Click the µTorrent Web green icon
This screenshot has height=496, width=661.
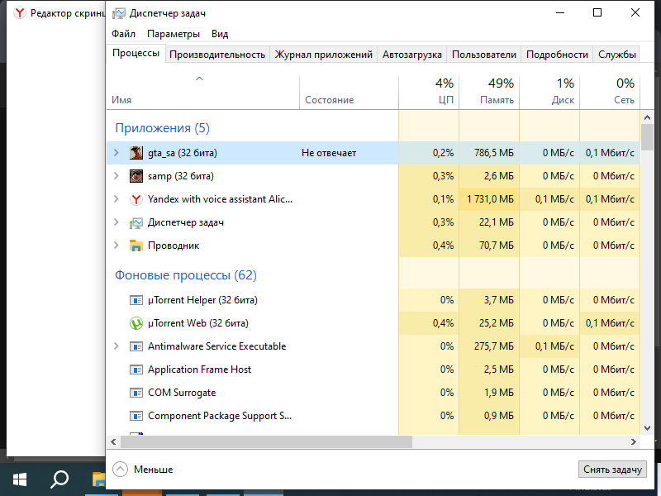[136, 323]
